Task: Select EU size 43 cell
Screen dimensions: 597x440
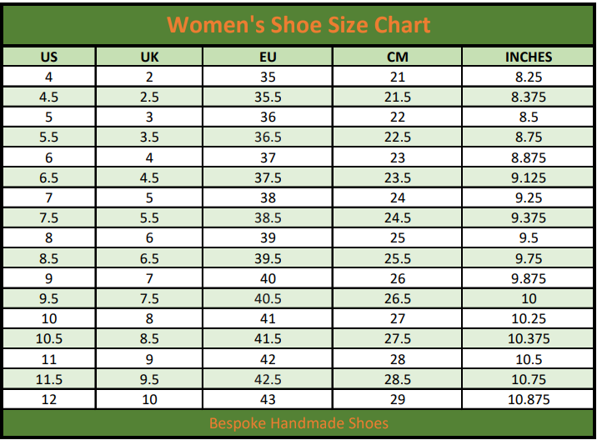Action: point(268,399)
